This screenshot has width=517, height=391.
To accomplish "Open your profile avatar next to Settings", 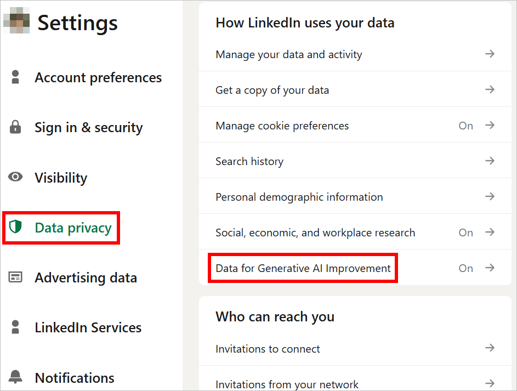I will [x=15, y=21].
